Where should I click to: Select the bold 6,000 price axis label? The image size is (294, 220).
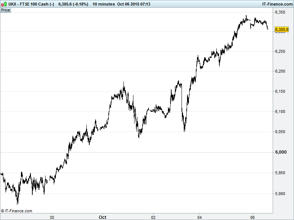coord(280,152)
